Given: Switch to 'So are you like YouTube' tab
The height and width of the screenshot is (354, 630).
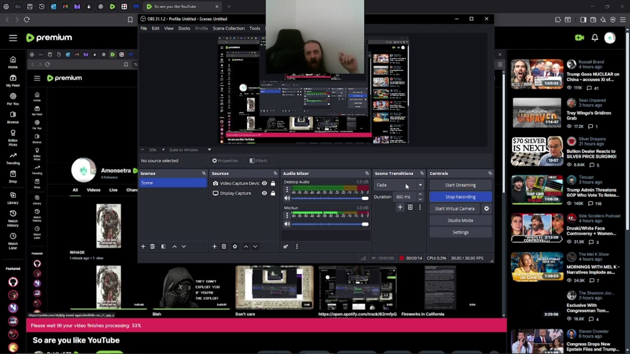Looking at the screenshot, I should pyautogui.click(x=183, y=6).
